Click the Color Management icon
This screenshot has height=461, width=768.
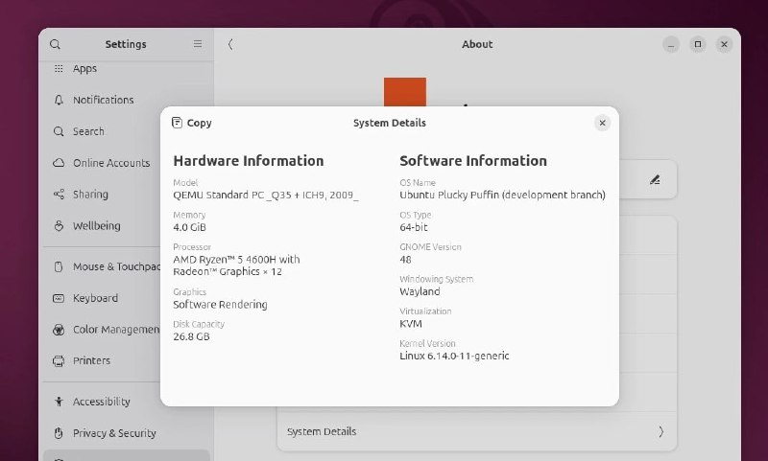click(59, 330)
